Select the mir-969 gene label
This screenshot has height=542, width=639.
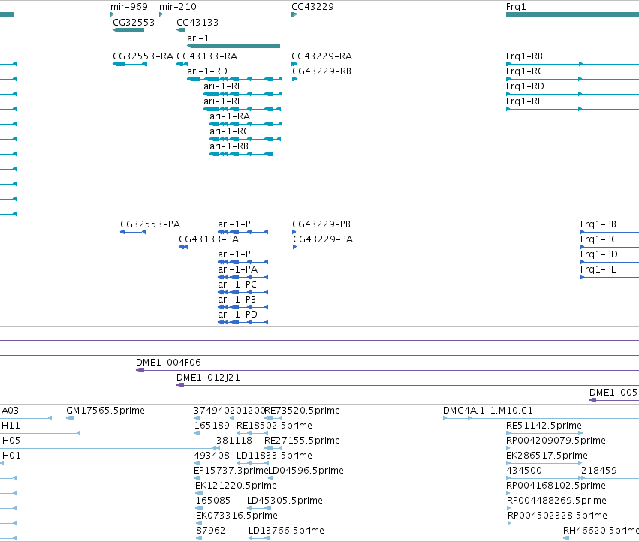129,7
